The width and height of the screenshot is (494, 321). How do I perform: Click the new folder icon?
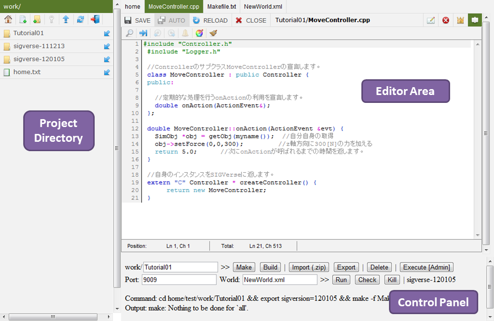pyautogui.click(x=37, y=20)
